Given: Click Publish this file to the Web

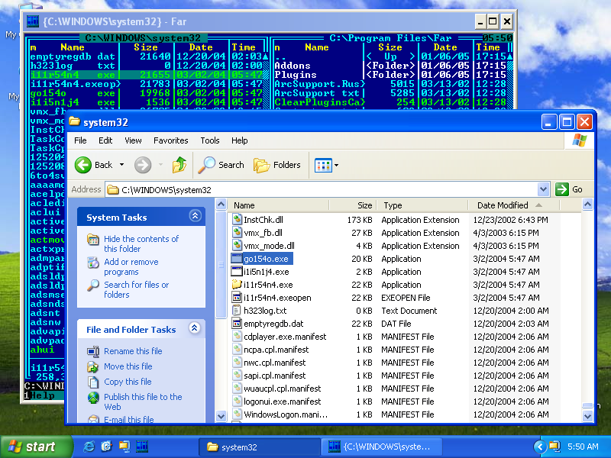Looking at the screenshot, I should (x=143, y=402).
